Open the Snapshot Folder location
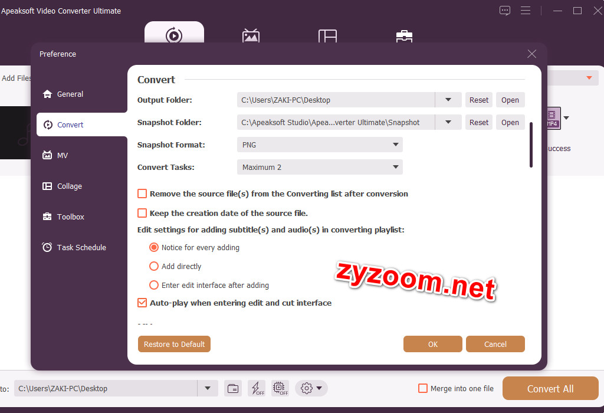The image size is (604, 413). [x=510, y=122]
